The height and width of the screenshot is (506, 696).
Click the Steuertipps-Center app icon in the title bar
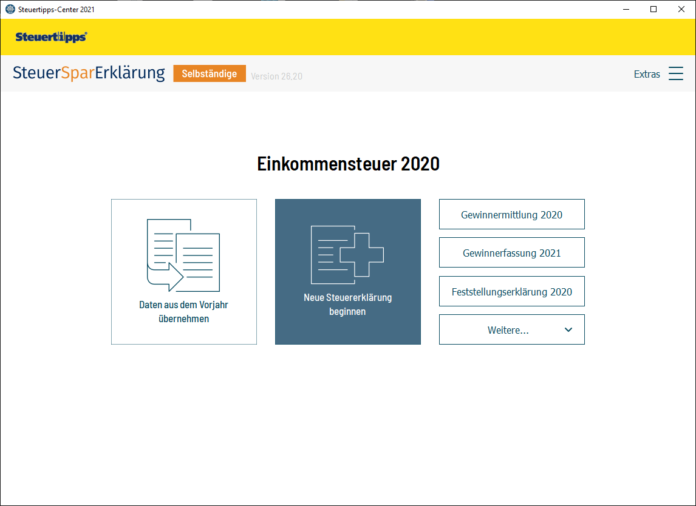tap(10, 9)
